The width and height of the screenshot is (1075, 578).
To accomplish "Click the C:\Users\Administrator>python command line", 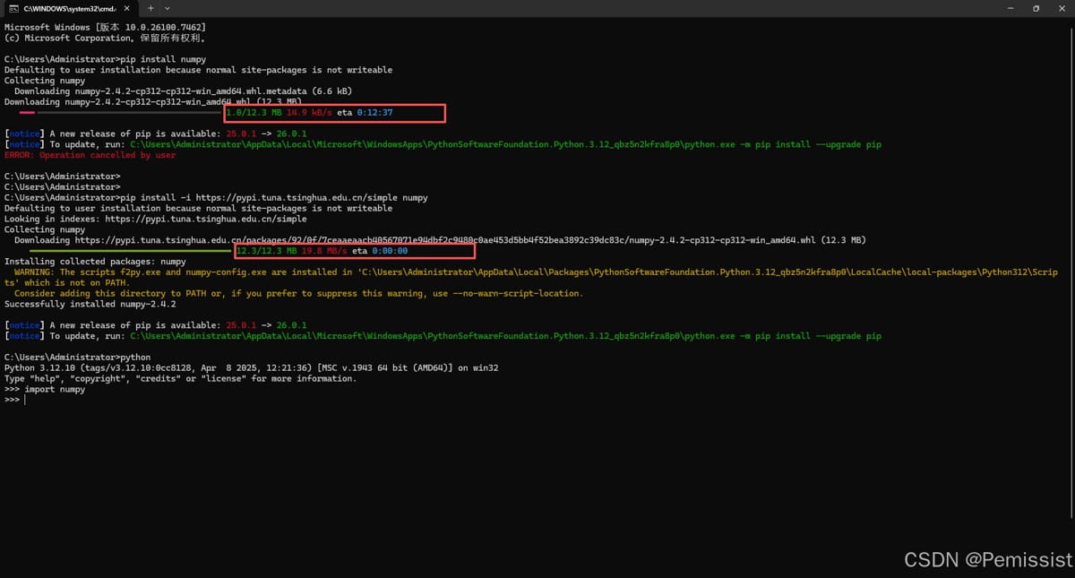I will [x=78, y=357].
